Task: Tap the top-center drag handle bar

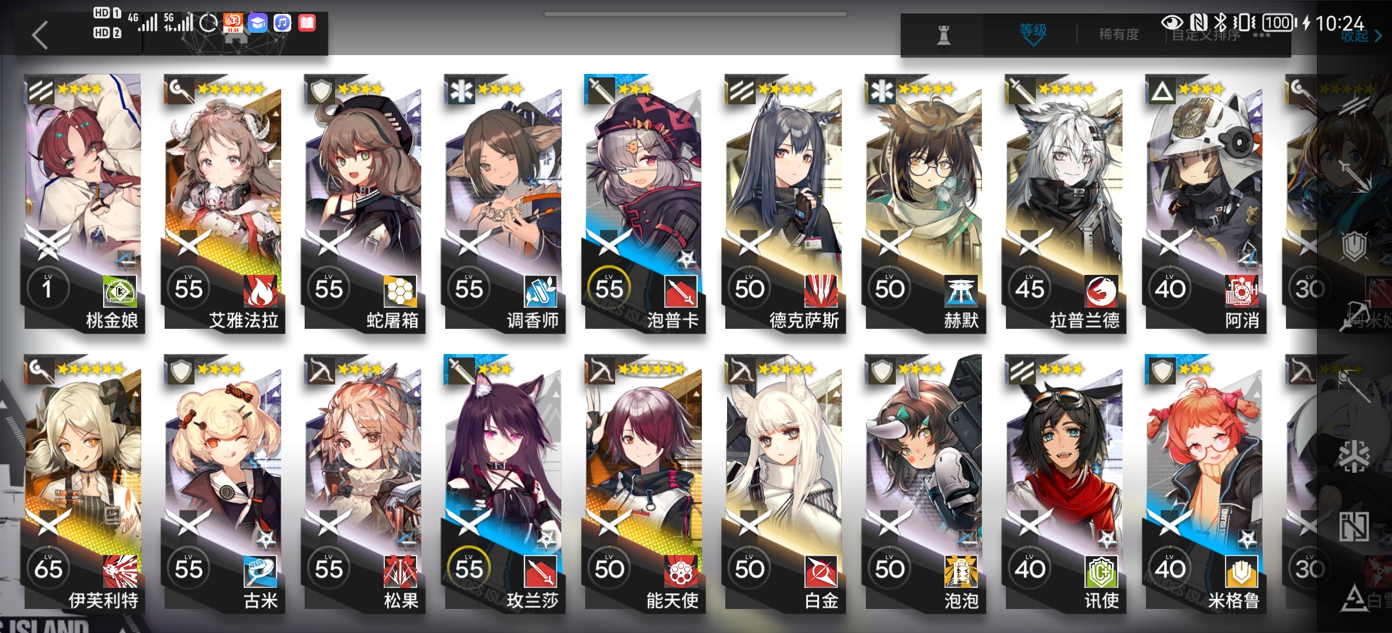Action: click(695, 14)
